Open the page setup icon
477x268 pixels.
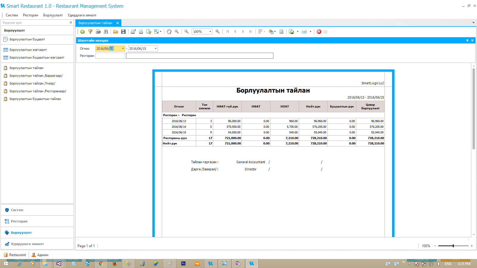149,32
